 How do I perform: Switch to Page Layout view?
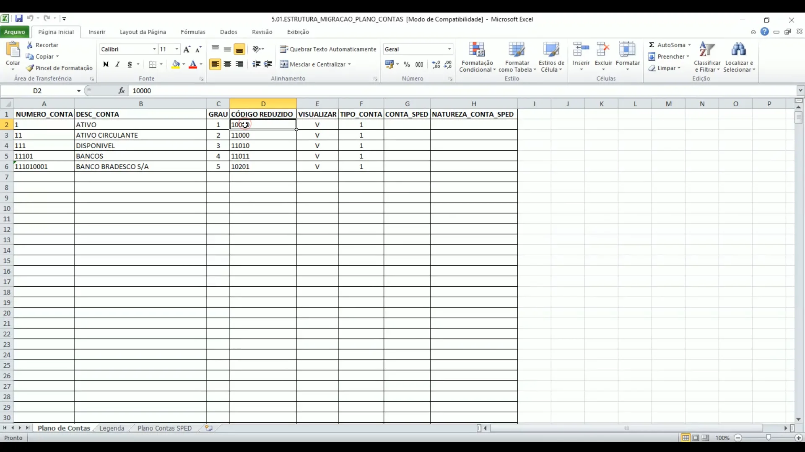coord(696,438)
